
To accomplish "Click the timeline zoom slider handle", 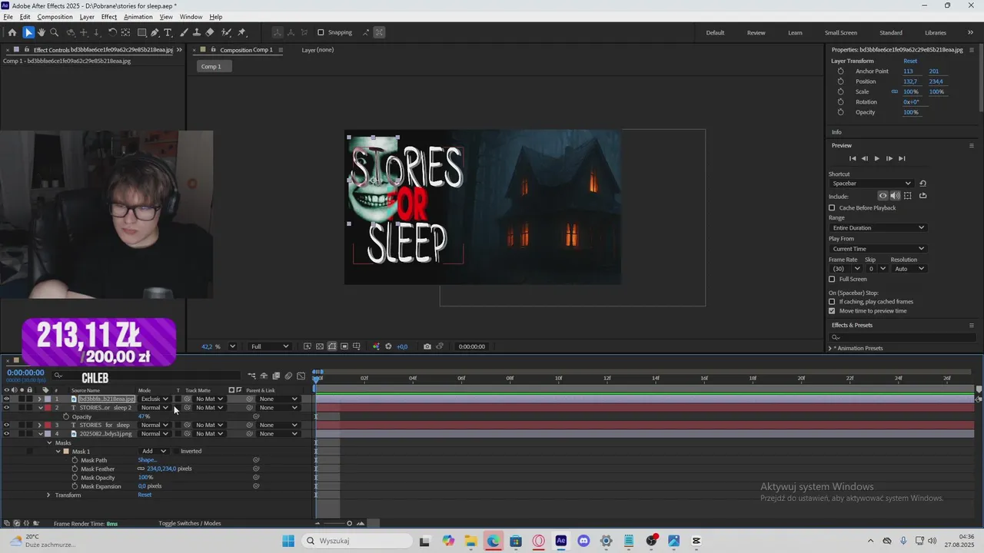I will pos(350,524).
